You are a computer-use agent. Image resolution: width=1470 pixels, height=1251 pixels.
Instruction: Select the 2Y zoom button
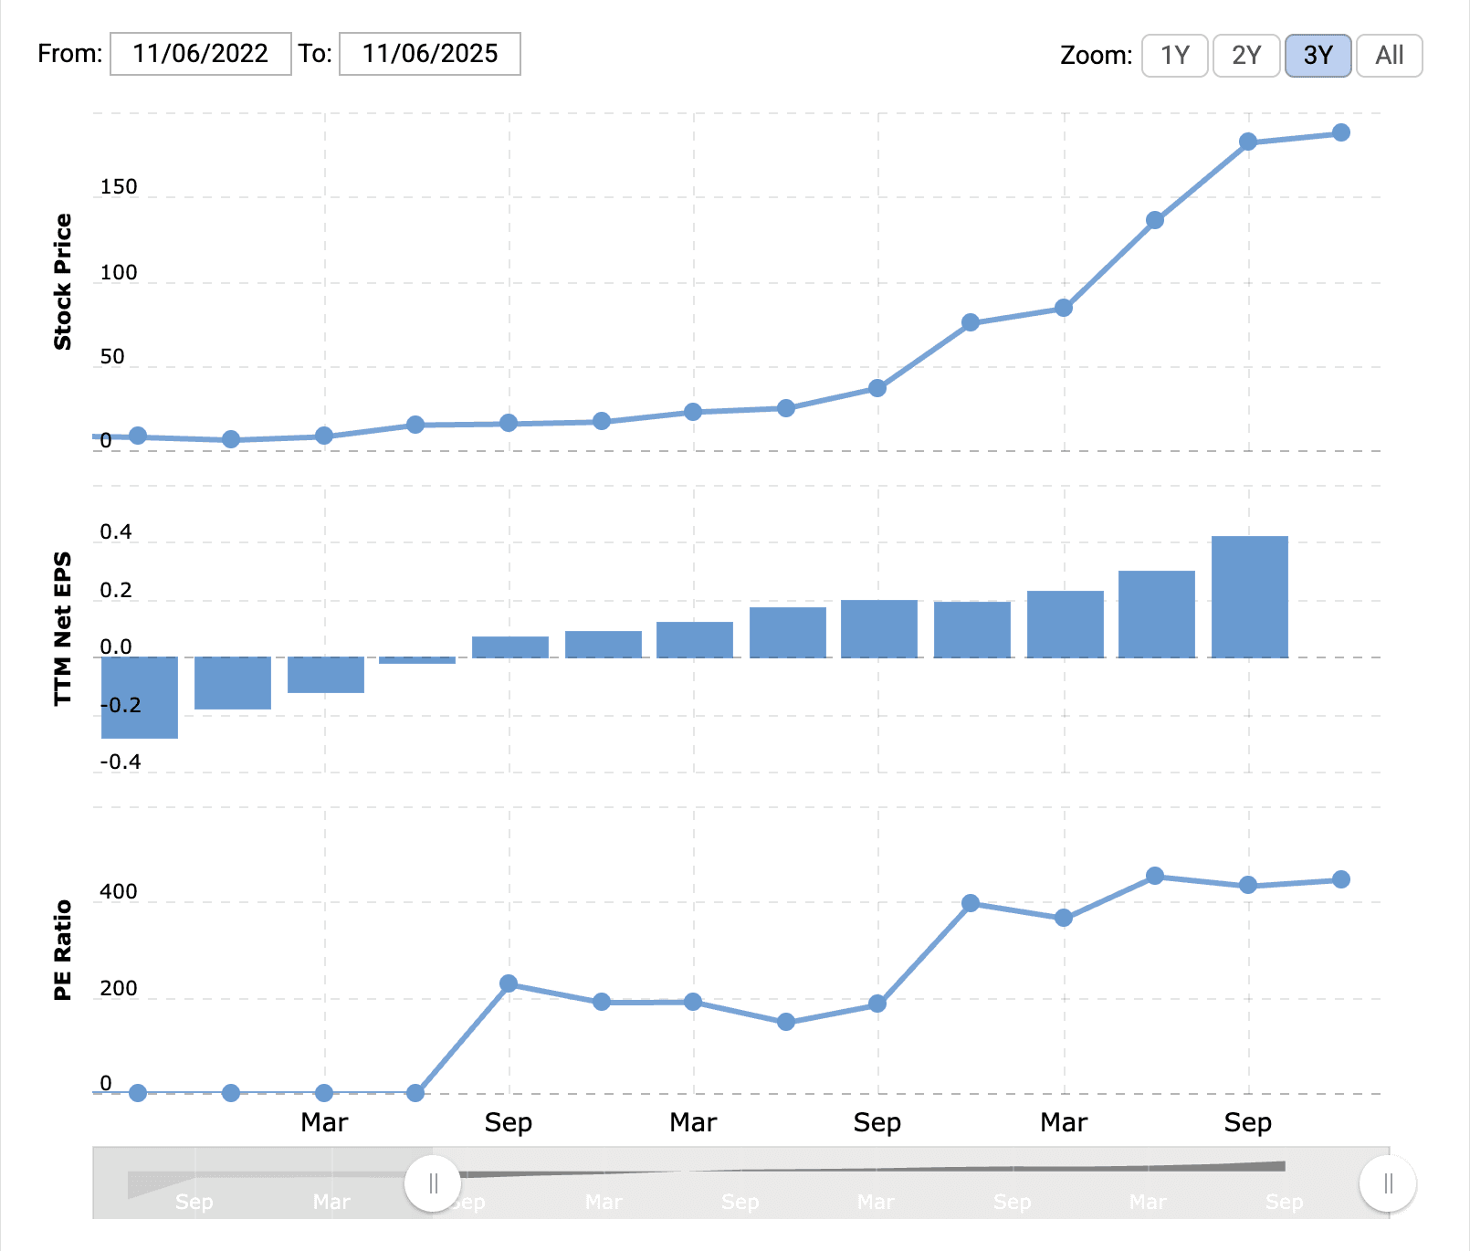pyautogui.click(x=1246, y=56)
